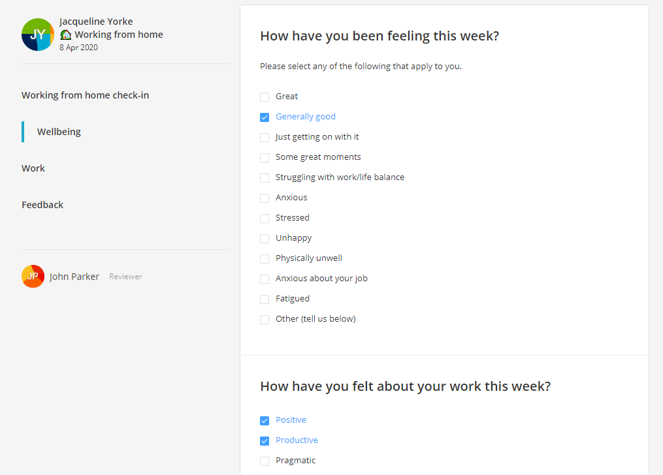
Task: Select Other (tell us below) checkbox
Action: pos(265,320)
